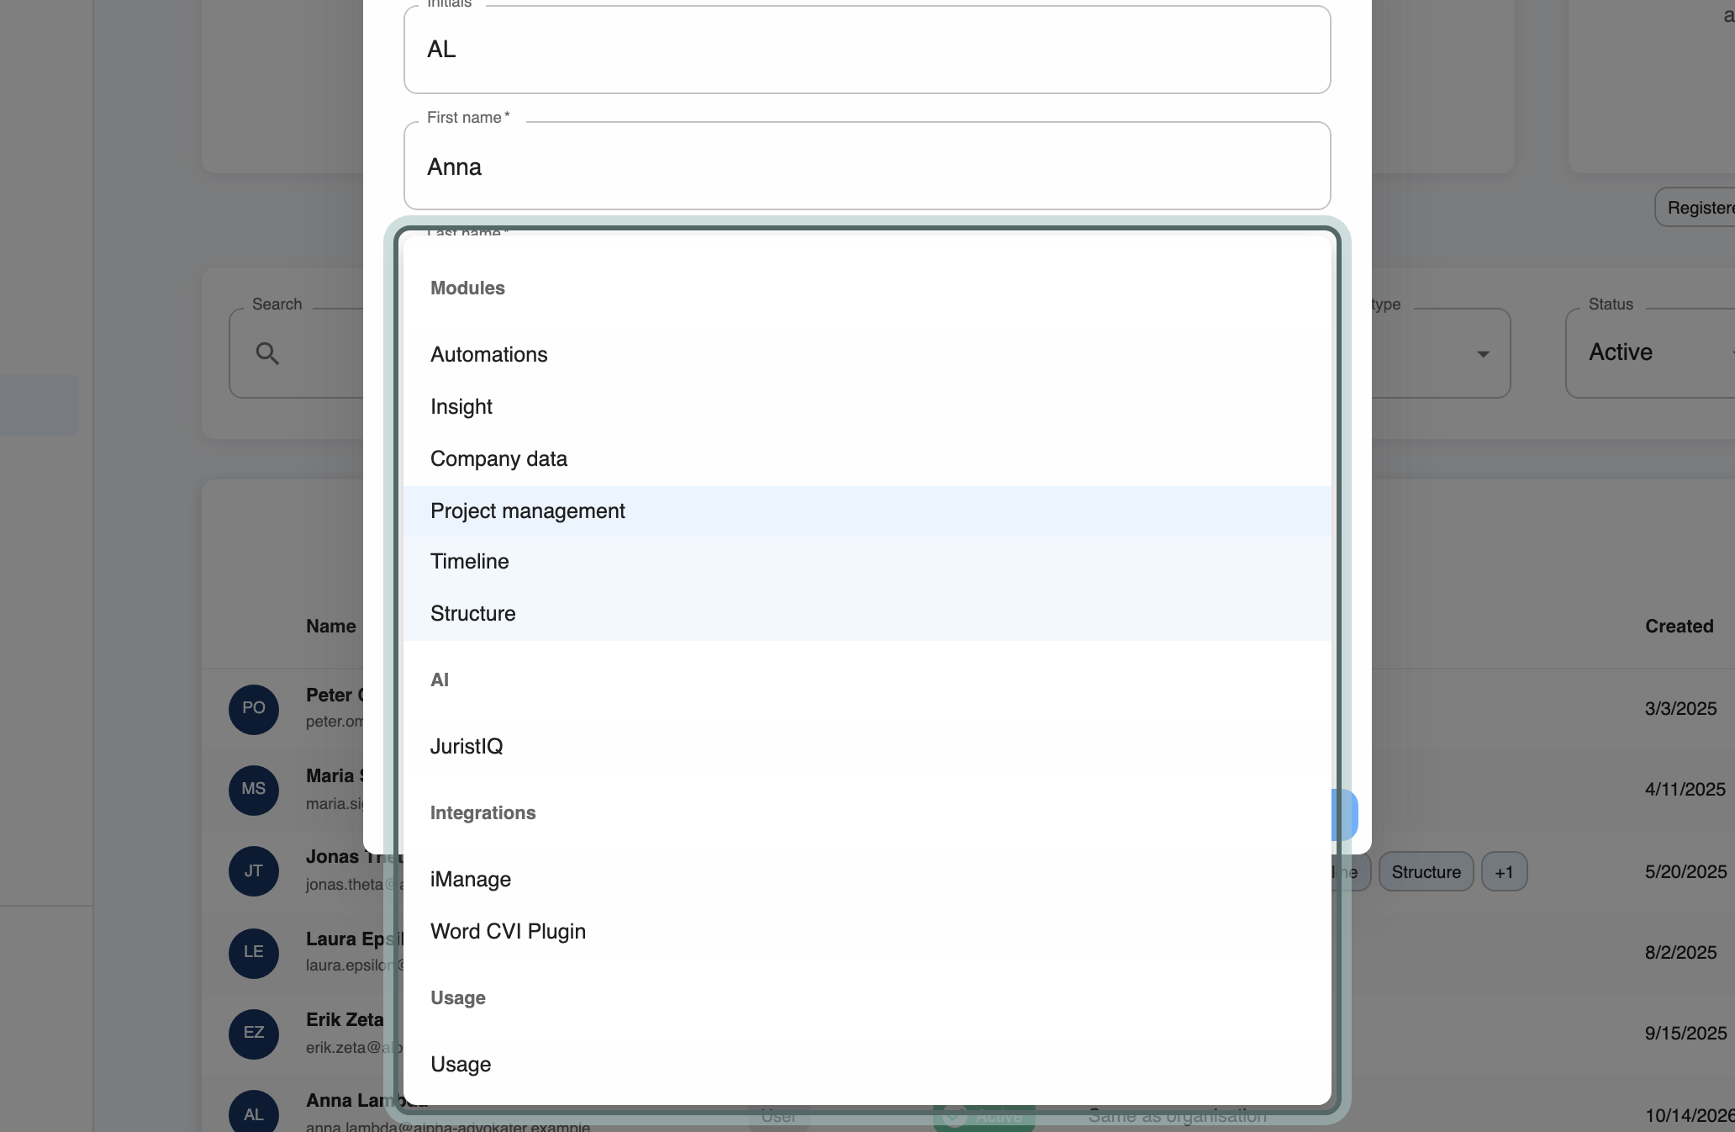This screenshot has height=1132, width=1735.
Task: Toggle the Structure module option
Action: click(867, 614)
